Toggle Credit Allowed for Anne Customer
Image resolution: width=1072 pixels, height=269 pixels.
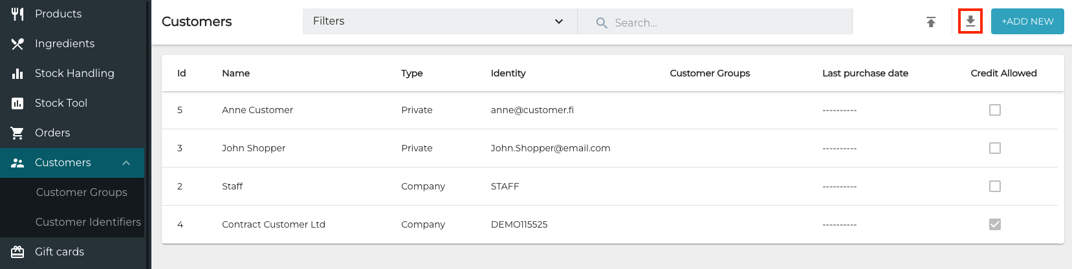pos(994,110)
